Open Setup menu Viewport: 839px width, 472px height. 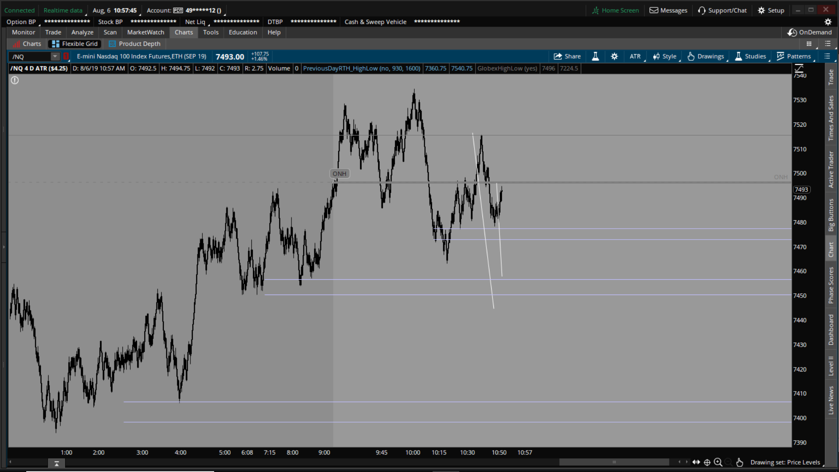(771, 10)
